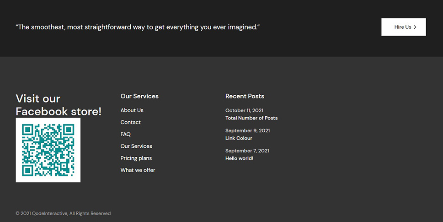Click the September 7, 2021 post date

tap(247, 151)
